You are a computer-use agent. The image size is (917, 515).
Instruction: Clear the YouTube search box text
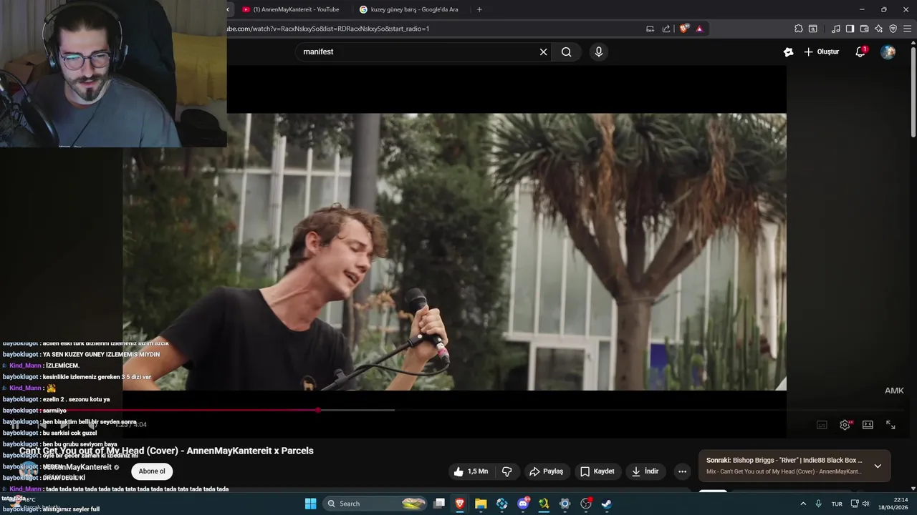tap(543, 51)
